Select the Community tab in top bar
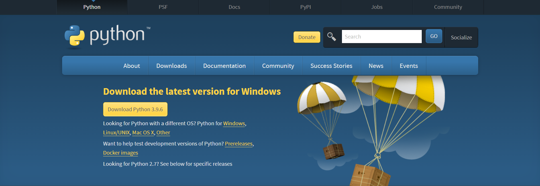The image size is (540, 186). tap(448, 7)
